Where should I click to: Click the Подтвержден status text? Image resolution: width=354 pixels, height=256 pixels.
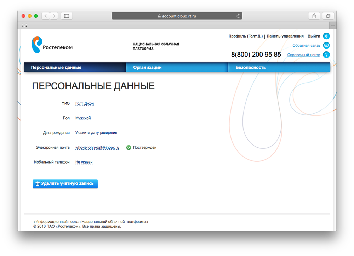pyautogui.click(x=145, y=147)
